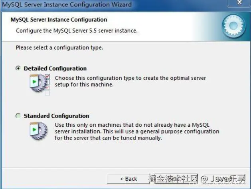Close the Configuration Wizard window

239,3
